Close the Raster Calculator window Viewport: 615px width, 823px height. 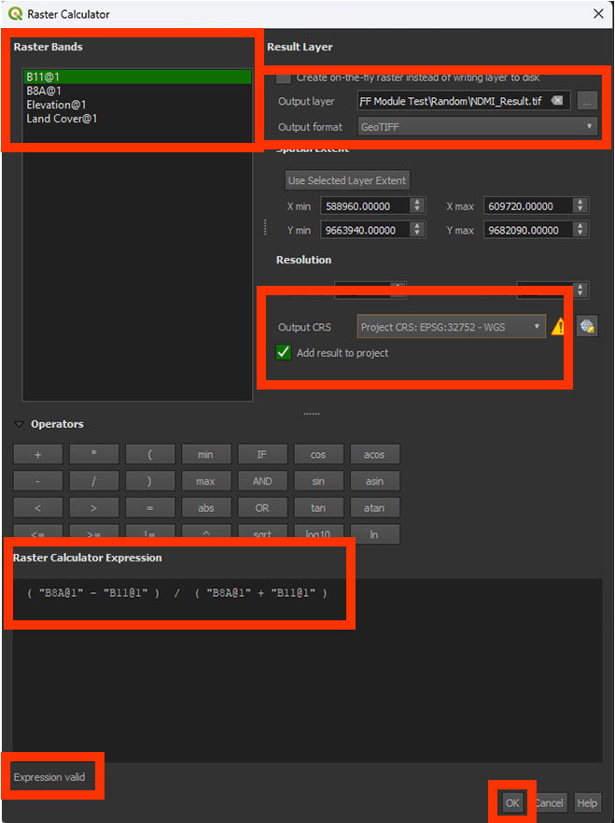(x=598, y=14)
